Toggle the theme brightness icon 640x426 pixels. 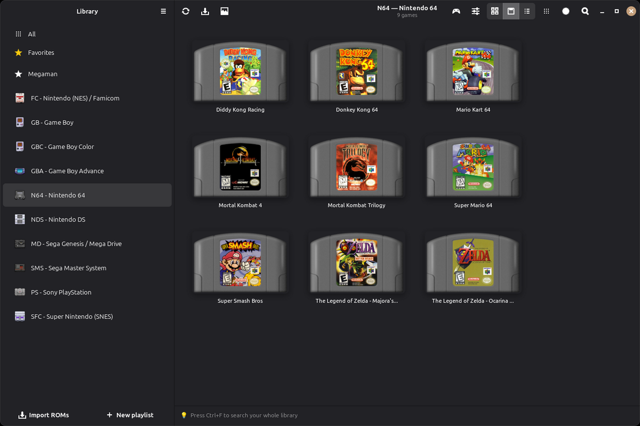[566, 11]
